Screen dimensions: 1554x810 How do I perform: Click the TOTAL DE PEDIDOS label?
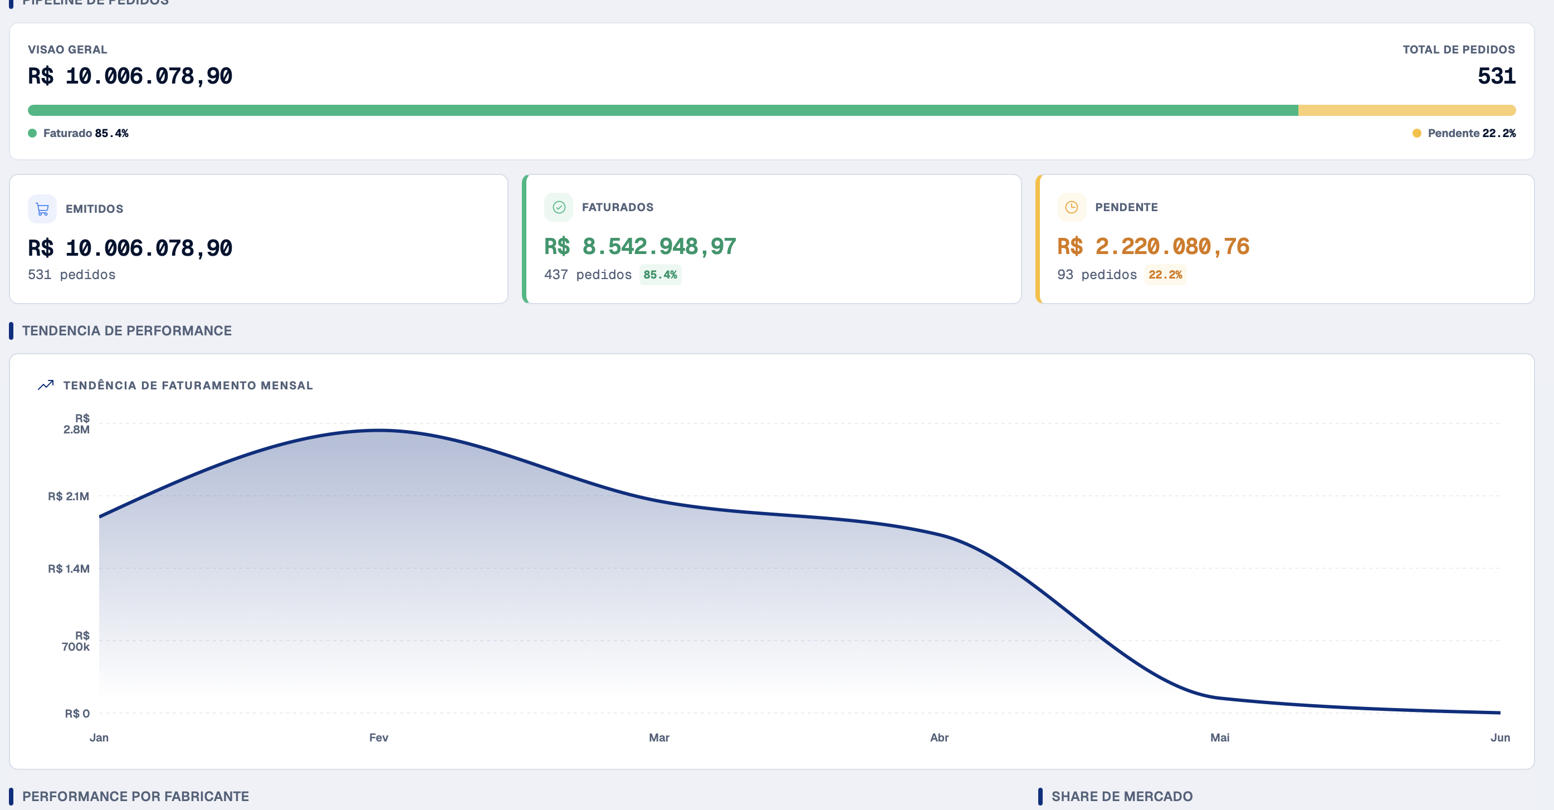(1459, 50)
